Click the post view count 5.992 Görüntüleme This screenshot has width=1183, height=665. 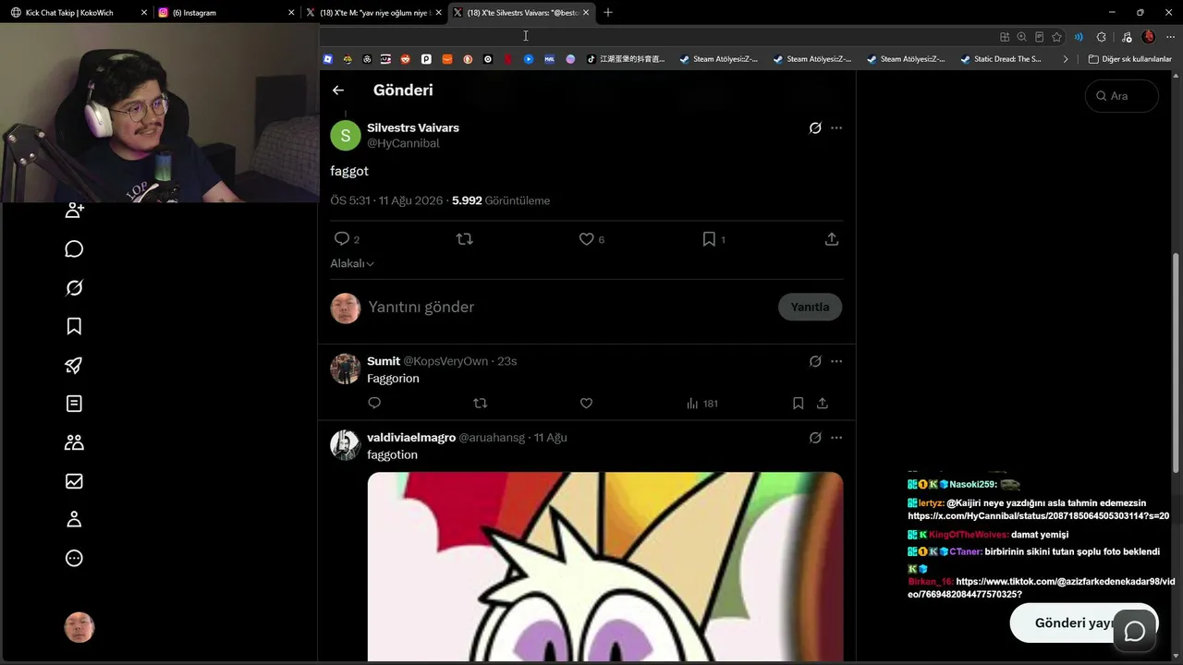point(501,200)
